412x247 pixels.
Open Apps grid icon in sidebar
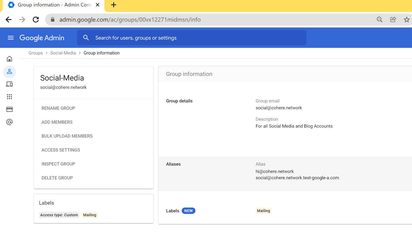(10, 97)
